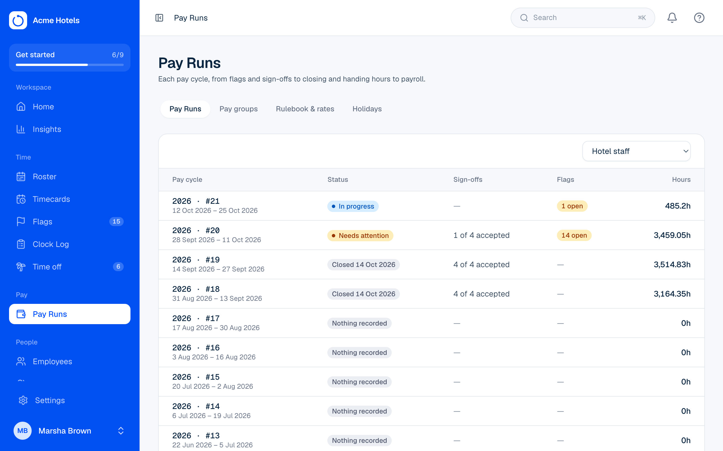Viewport: 723px width, 451px height.
Task: Click the 3,164.35h hours value
Action: coord(672,294)
